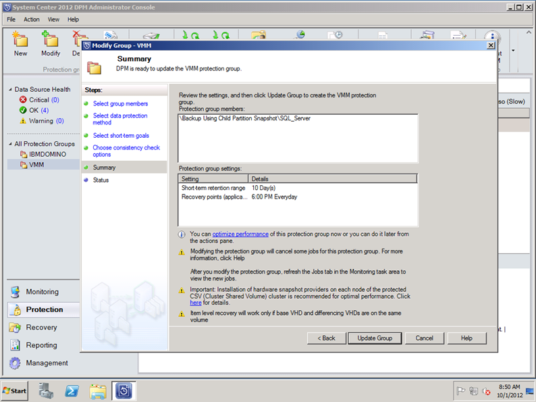Go to Choose consistency check options step
This screenshot has width=536, height=402.
(x=126, y=151)
